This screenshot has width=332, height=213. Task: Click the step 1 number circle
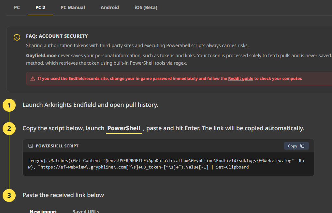(9, 105)
